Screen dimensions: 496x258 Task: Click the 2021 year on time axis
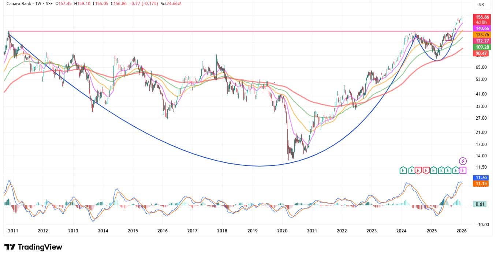point(312,231)
